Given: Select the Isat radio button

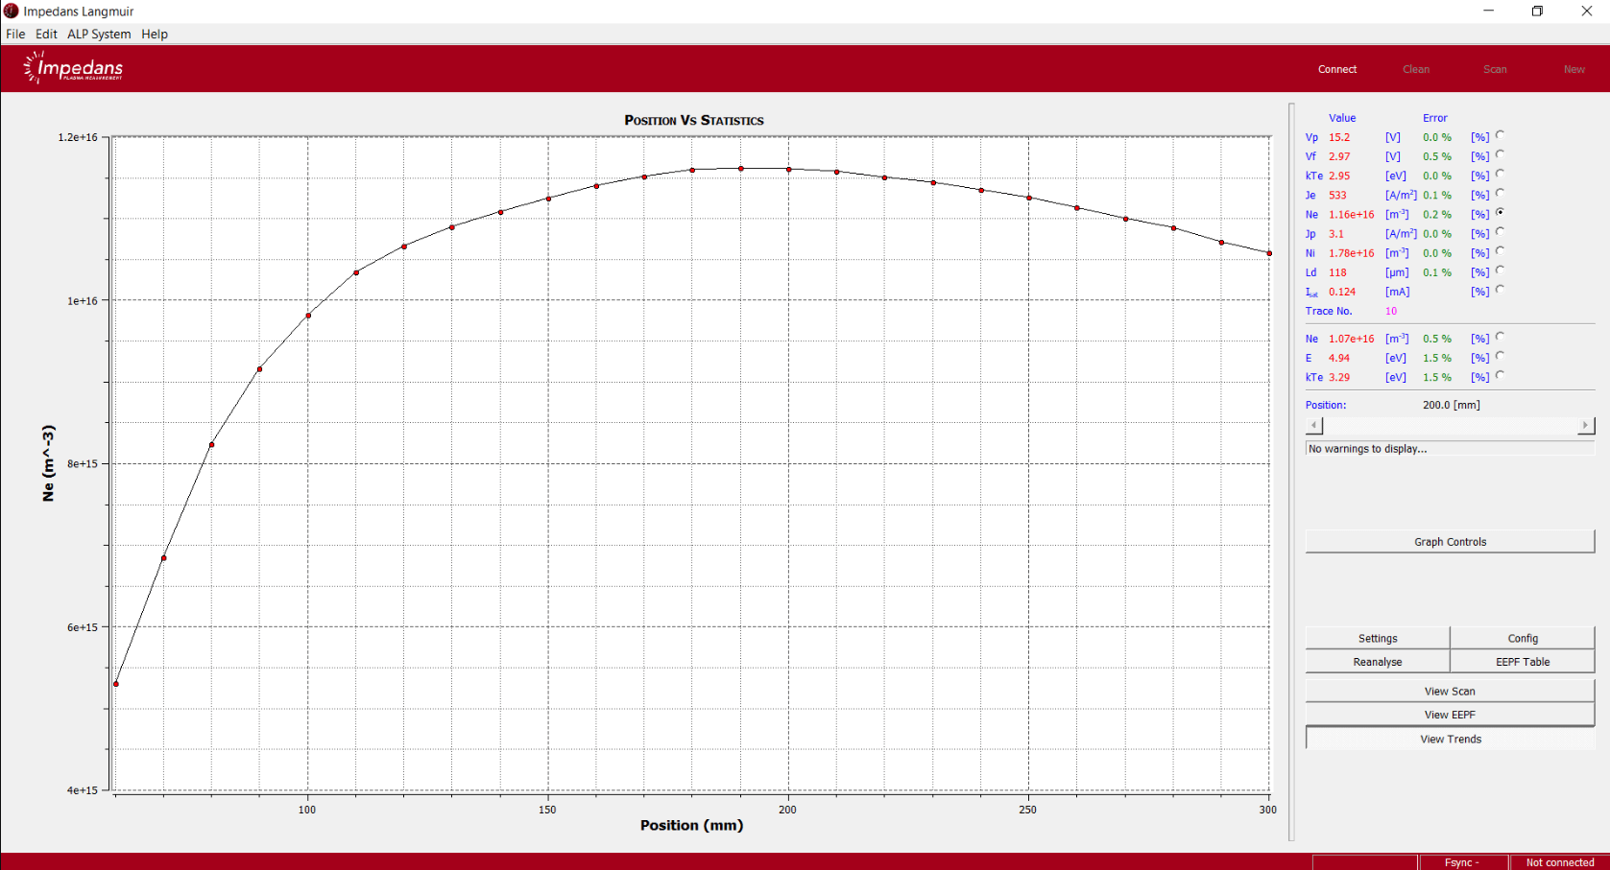Looking at the screenshot, I should tap(1500, 291).
